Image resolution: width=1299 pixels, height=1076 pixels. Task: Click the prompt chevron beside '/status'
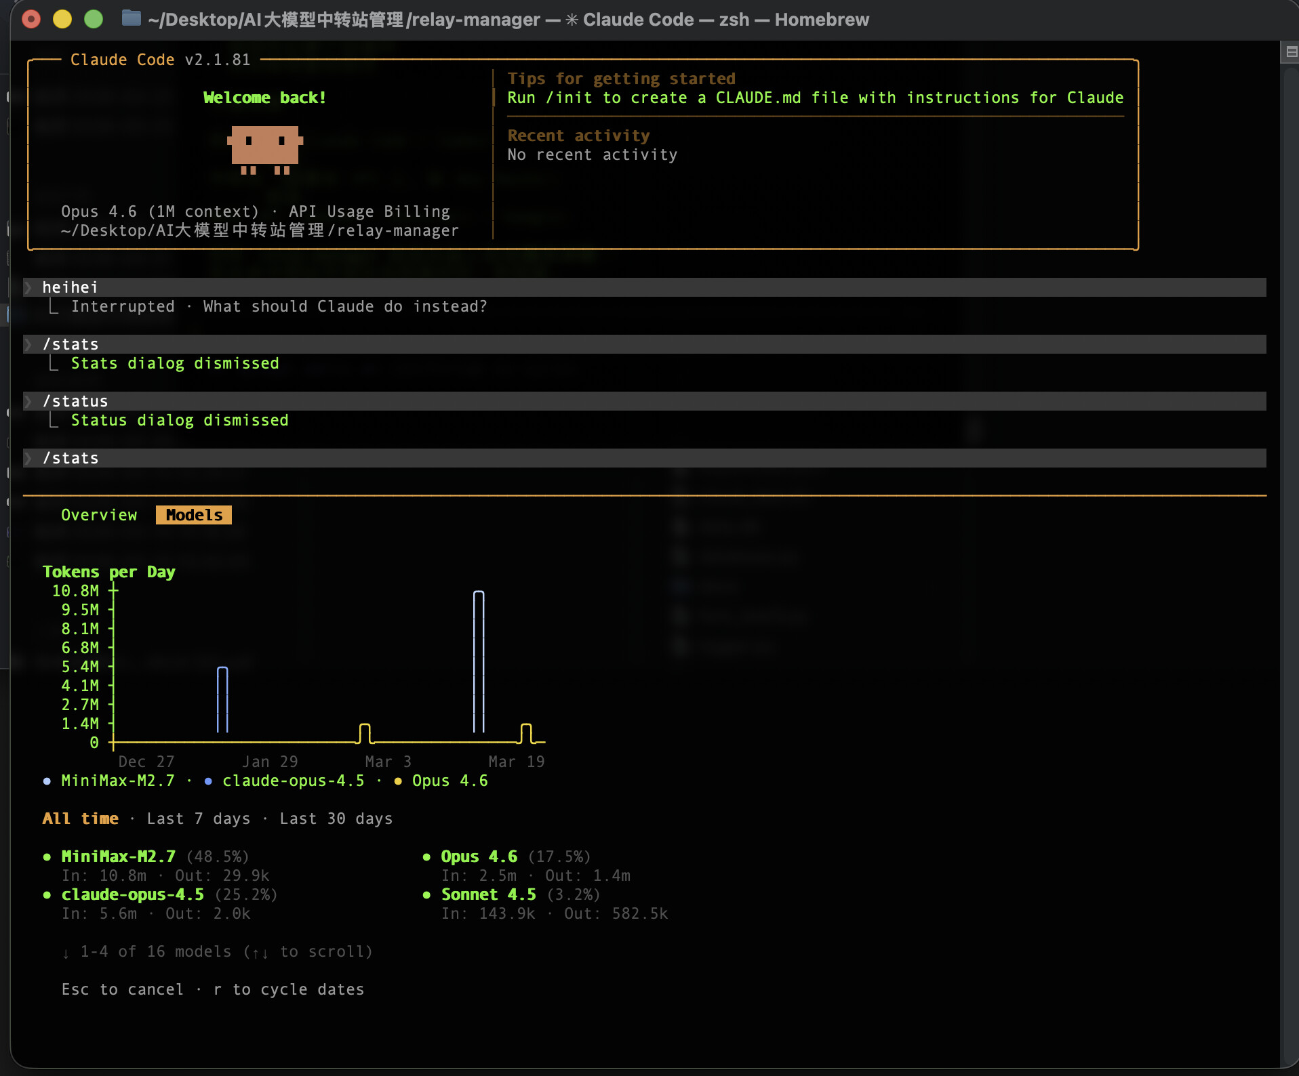click(28, 401)
